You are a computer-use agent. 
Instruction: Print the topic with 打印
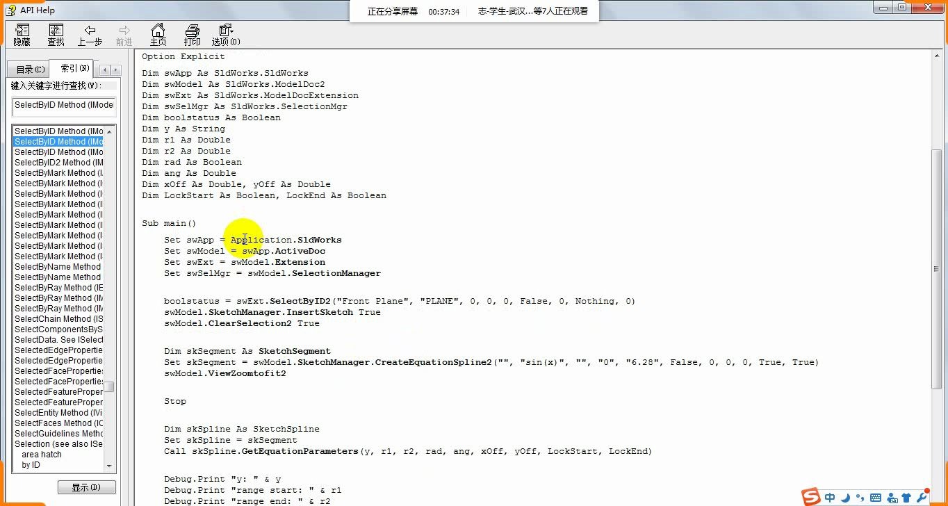[x=193, y=35]
